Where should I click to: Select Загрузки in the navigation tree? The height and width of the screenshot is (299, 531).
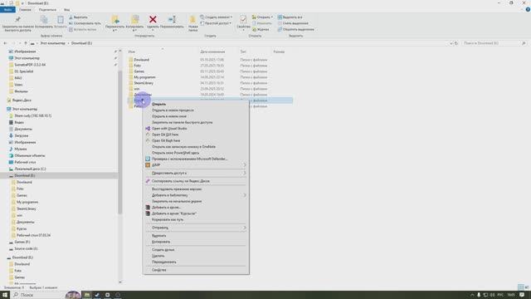coord(22,135)
